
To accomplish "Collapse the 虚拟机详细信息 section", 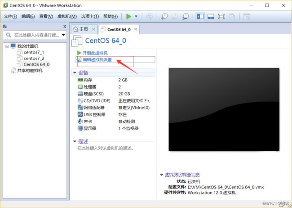I will (x=161, y=175).
